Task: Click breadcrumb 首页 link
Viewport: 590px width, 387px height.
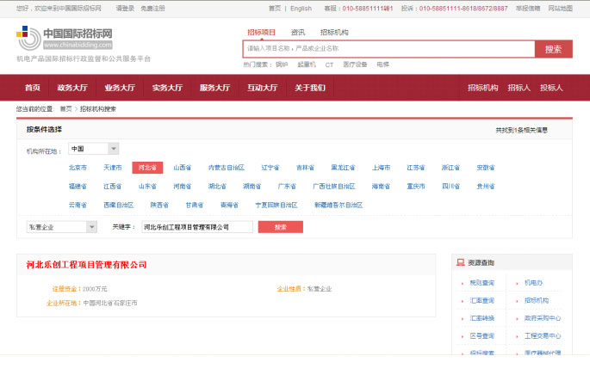Action: (65, 109)
